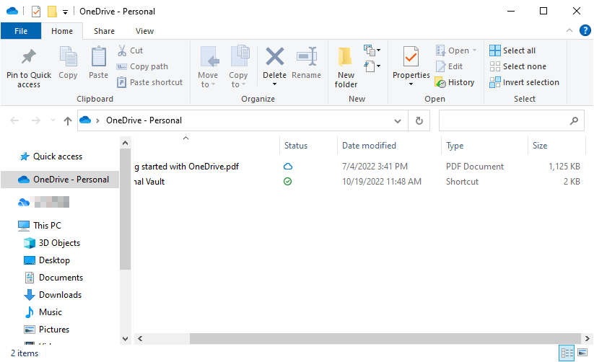This screenshot has width=594, height=362.
Task: Click the Copy ribbon button
Action: (x=68, y=63)
